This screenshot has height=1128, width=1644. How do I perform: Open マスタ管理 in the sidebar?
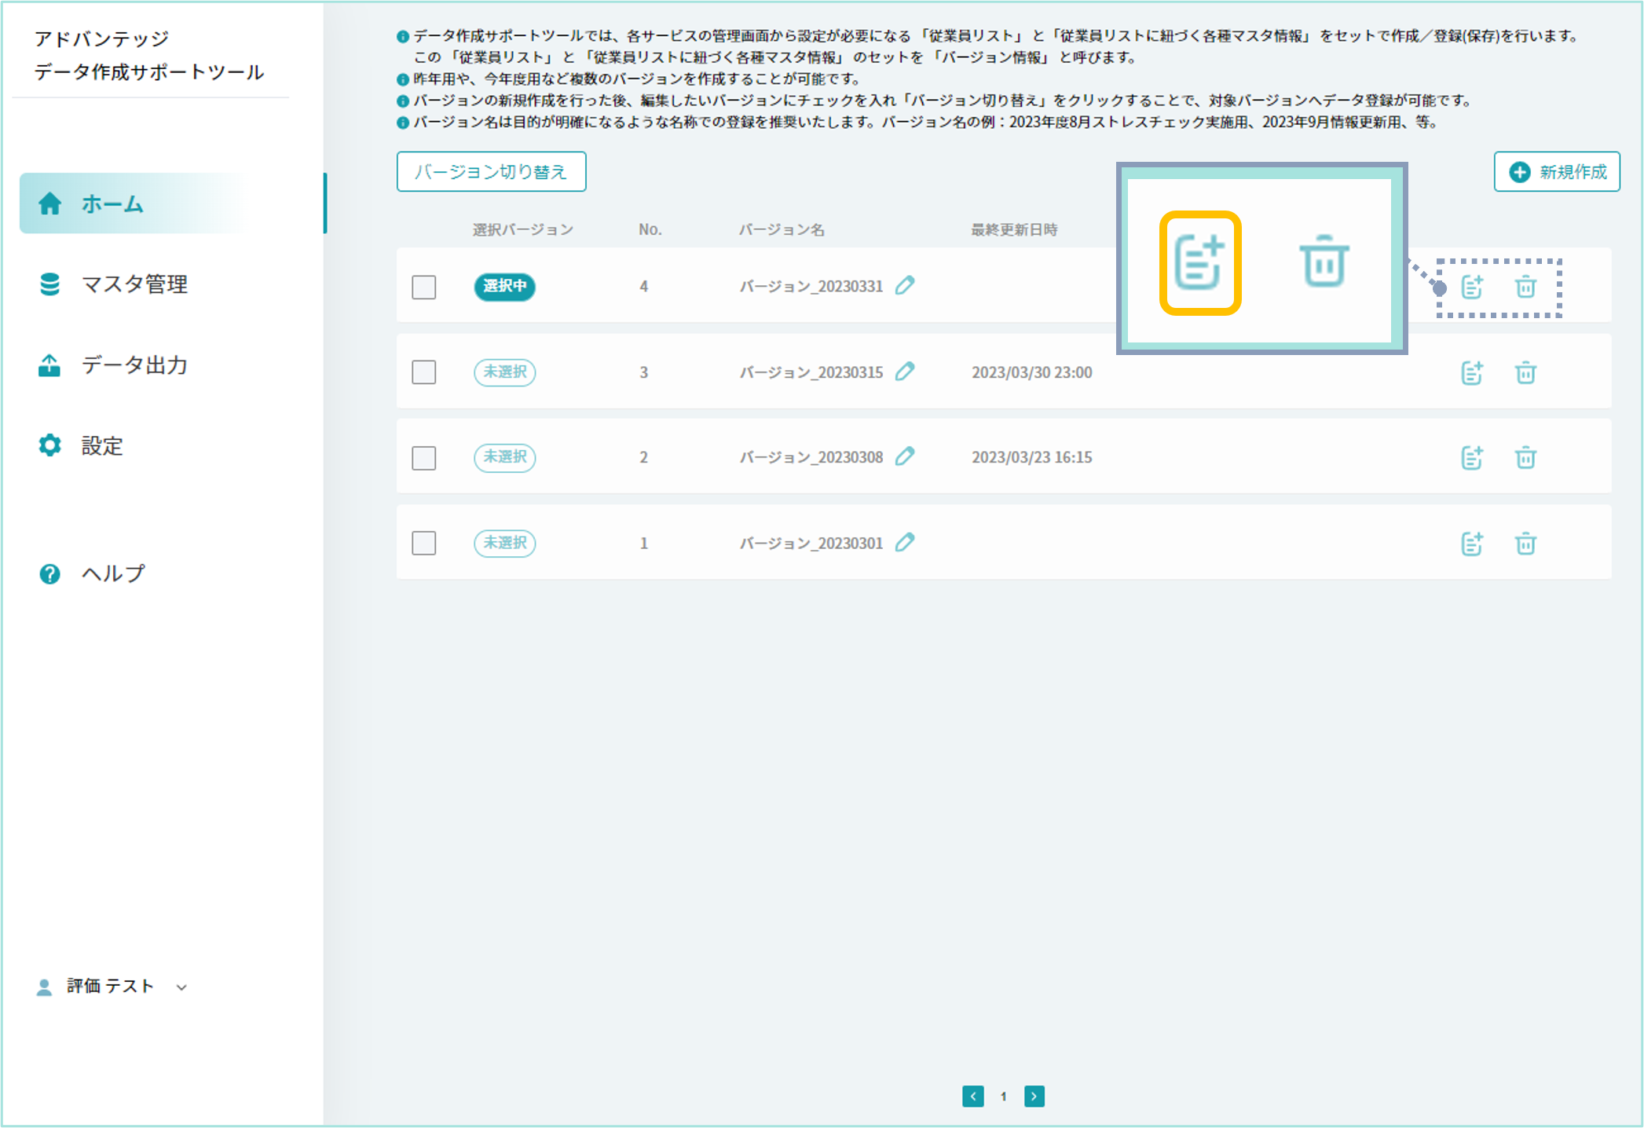134,284
